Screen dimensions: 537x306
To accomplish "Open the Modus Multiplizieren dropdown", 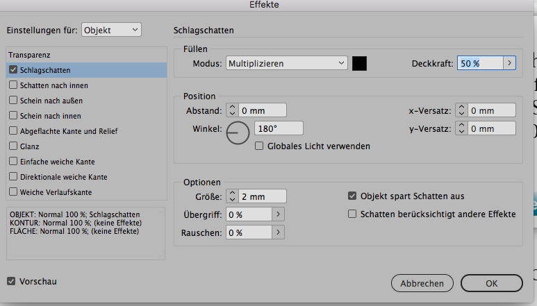I will (286, 64).
